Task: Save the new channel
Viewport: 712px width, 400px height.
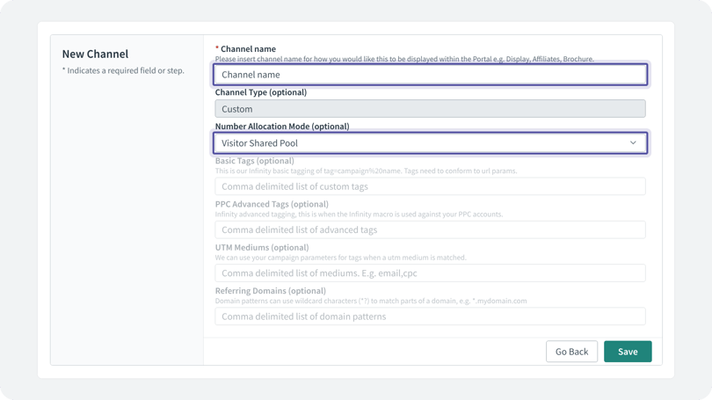Action: 628,352
